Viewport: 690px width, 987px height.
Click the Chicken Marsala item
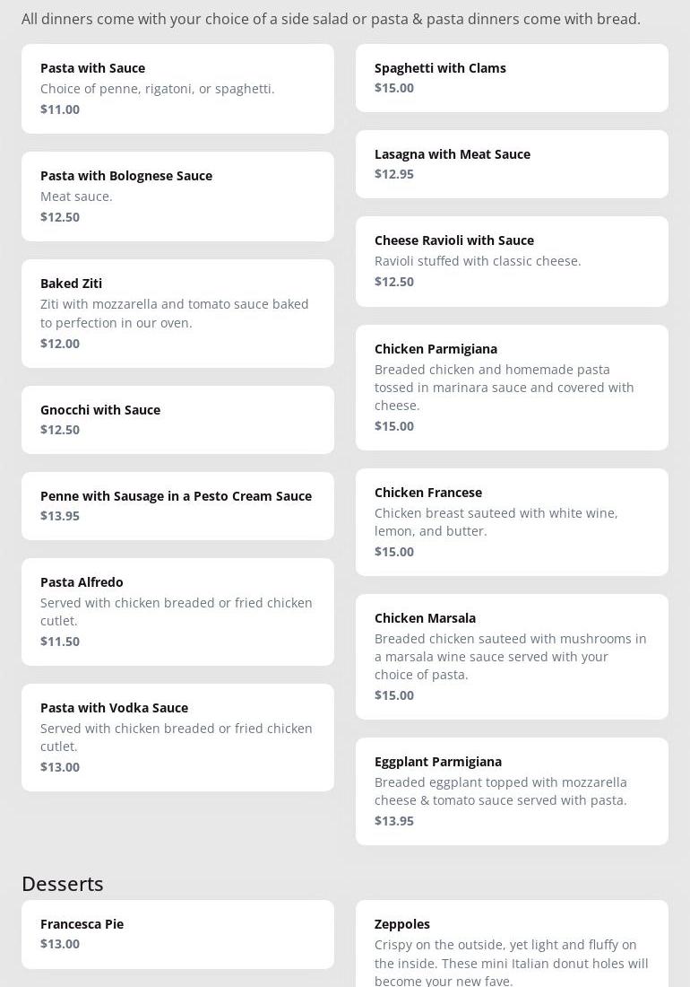coord(512,656)
